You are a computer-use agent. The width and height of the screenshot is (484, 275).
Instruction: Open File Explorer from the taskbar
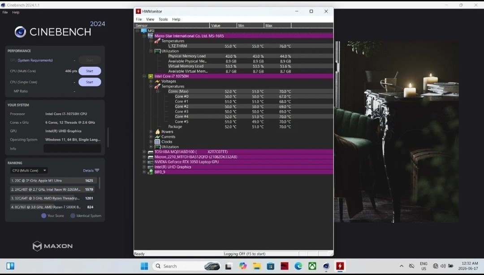pyautogui.click(x=257, y=266)
